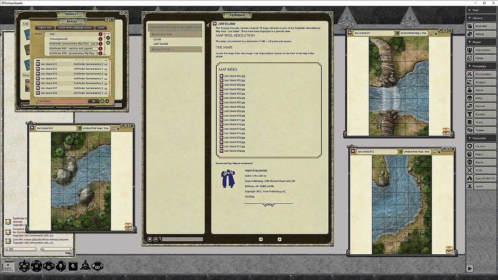Roll the d12 die
This screenshot has width=498, height=280.
click(37, 266)
